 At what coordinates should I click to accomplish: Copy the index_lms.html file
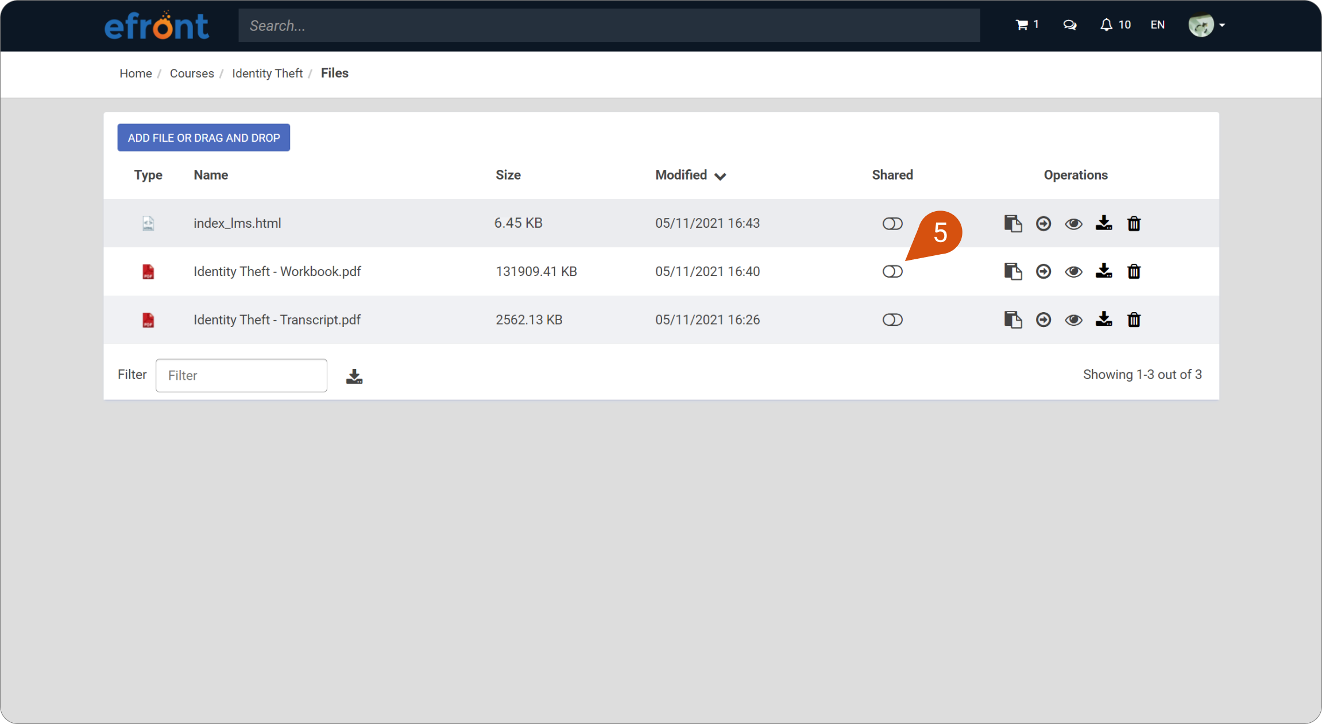(1013, 223)
